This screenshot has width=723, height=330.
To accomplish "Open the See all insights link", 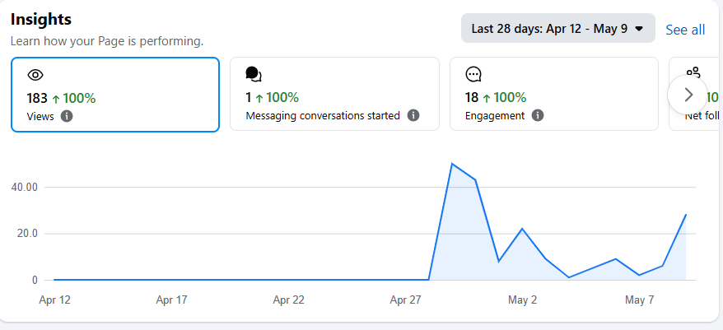I will 685,30.
